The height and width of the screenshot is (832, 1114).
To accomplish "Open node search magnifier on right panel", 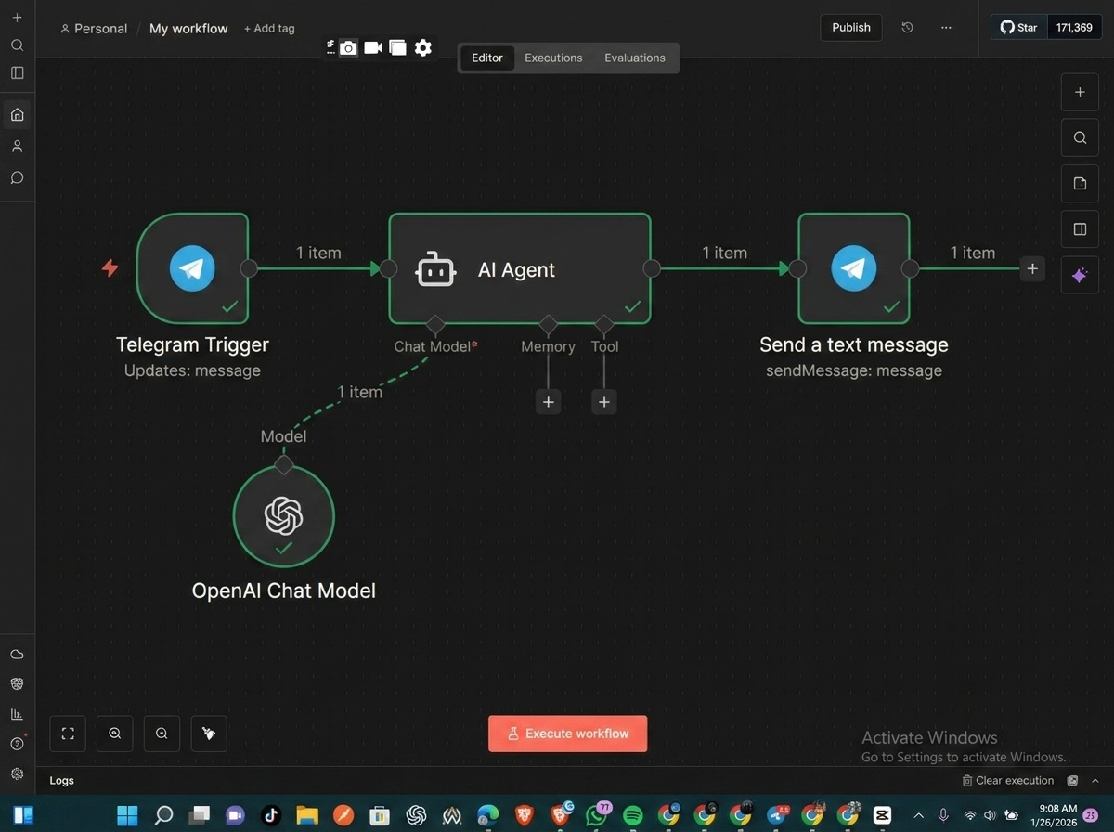I will point(1080,137).
